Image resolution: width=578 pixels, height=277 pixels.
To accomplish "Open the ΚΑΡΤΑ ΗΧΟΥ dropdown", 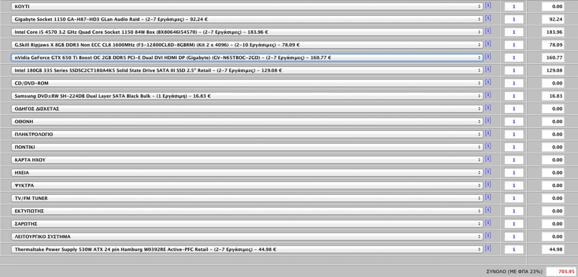I will pyautogui.click(x=247, y=160).
